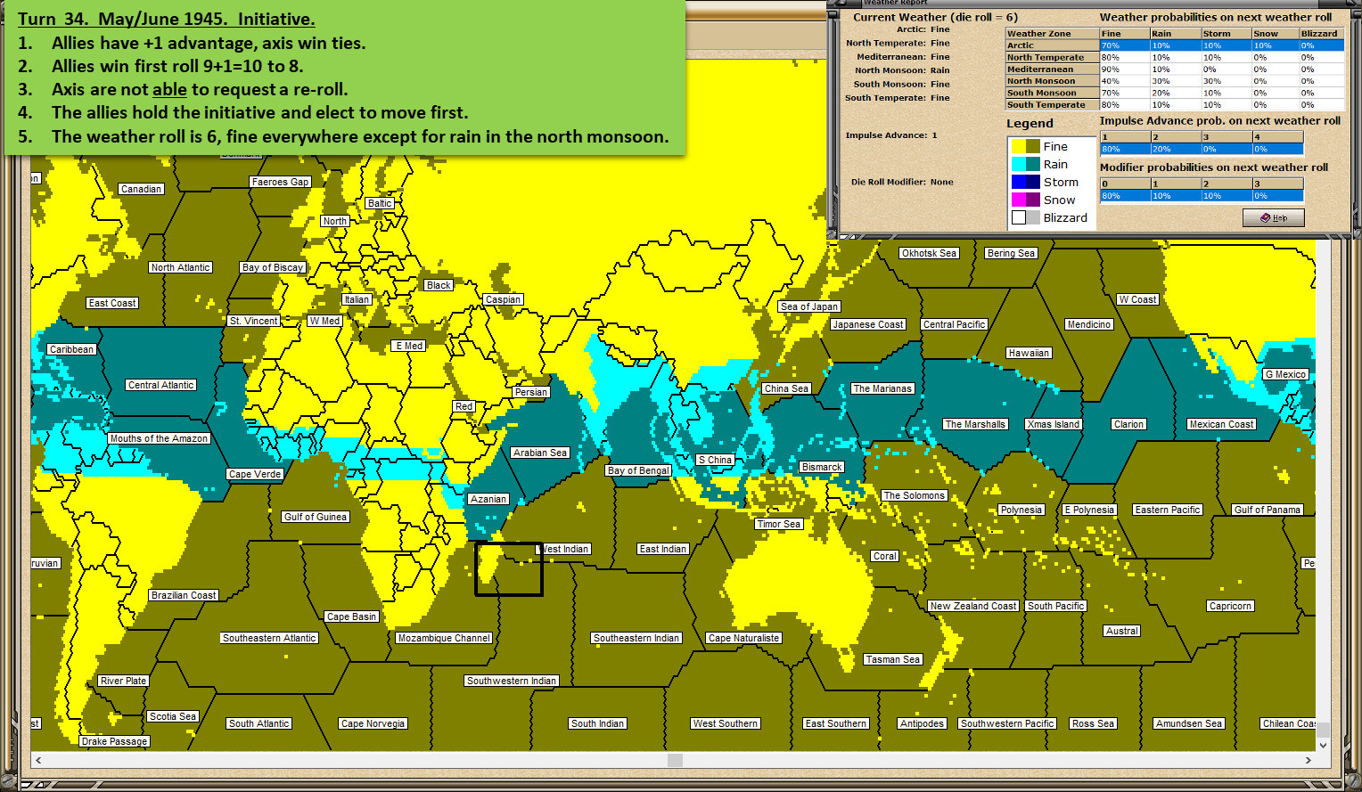Click the Central Pacific sea area label
Screen dimensions: 1362x792
click(x=955, y=324)
